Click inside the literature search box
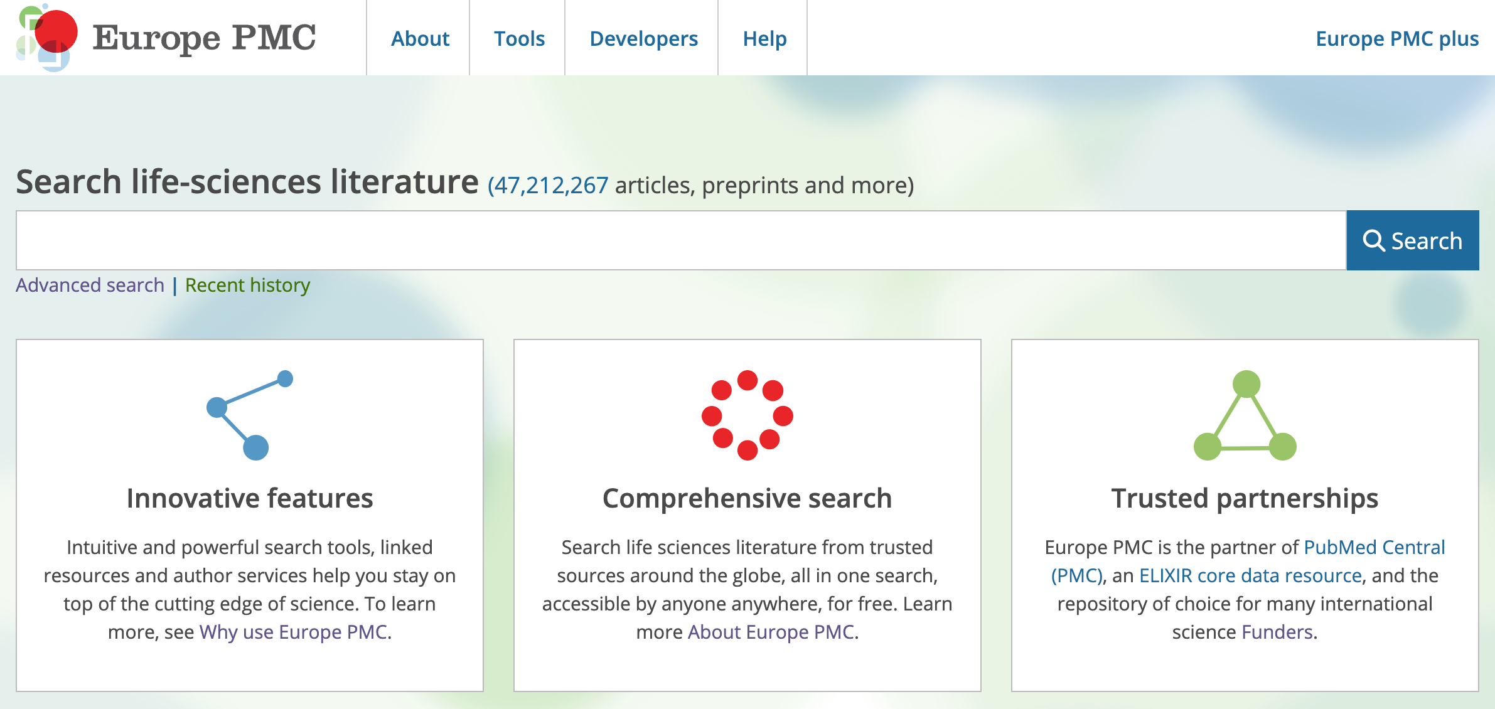1495x709 pixels. (681, 241)
